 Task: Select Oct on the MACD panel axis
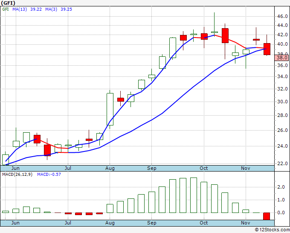point(204,223)
